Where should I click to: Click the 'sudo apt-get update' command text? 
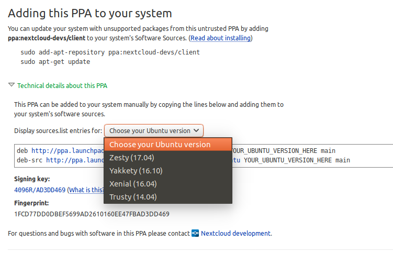click(x=55, y=61)
